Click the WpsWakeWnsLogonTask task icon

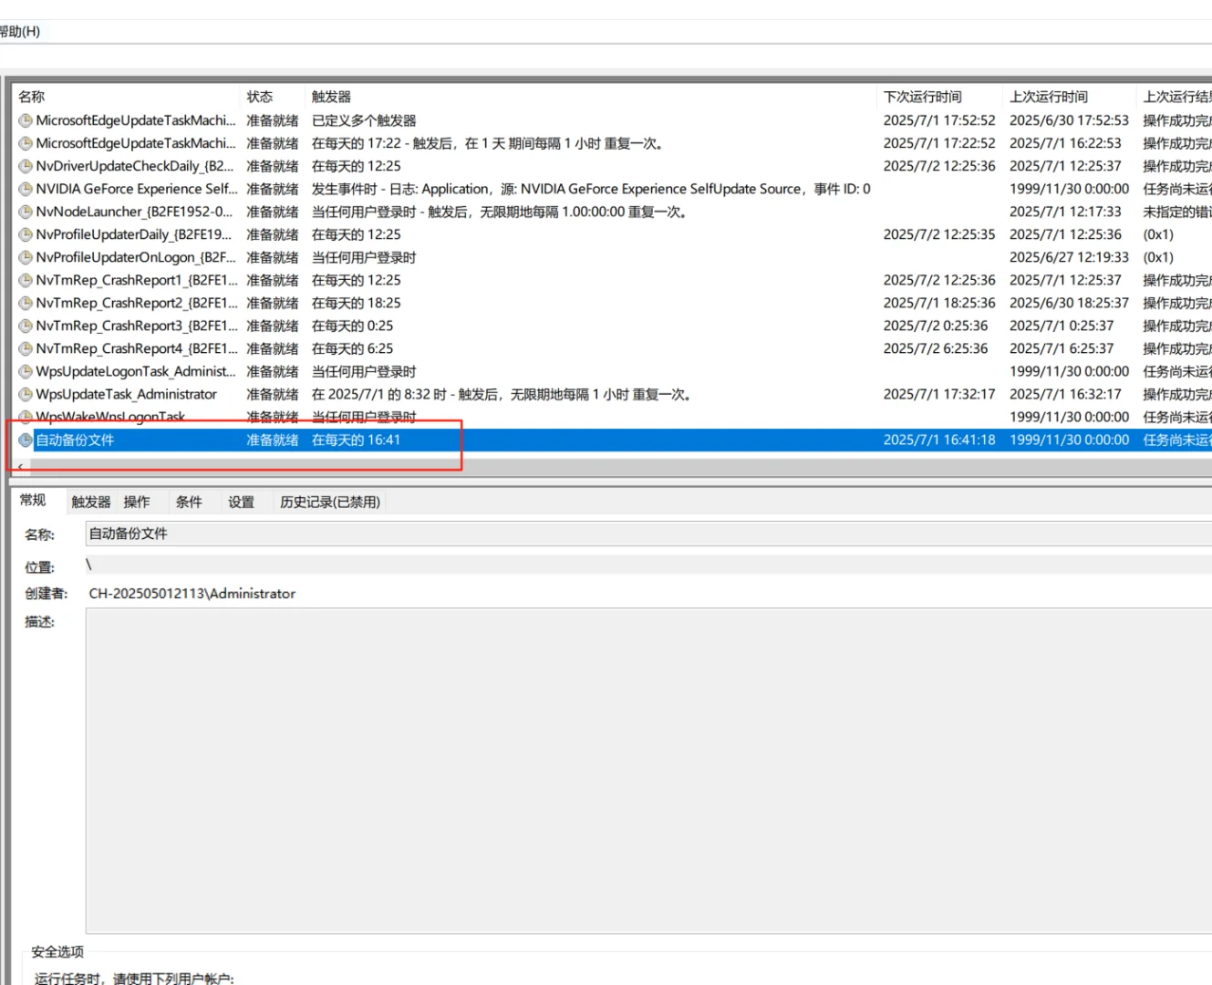[26, 417]
